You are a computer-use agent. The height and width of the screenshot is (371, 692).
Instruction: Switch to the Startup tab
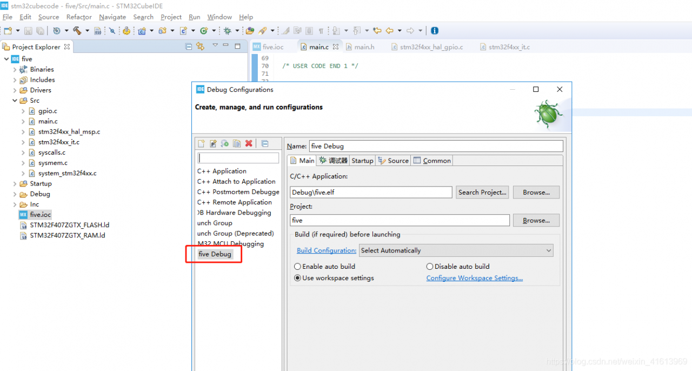coord(362,161)
